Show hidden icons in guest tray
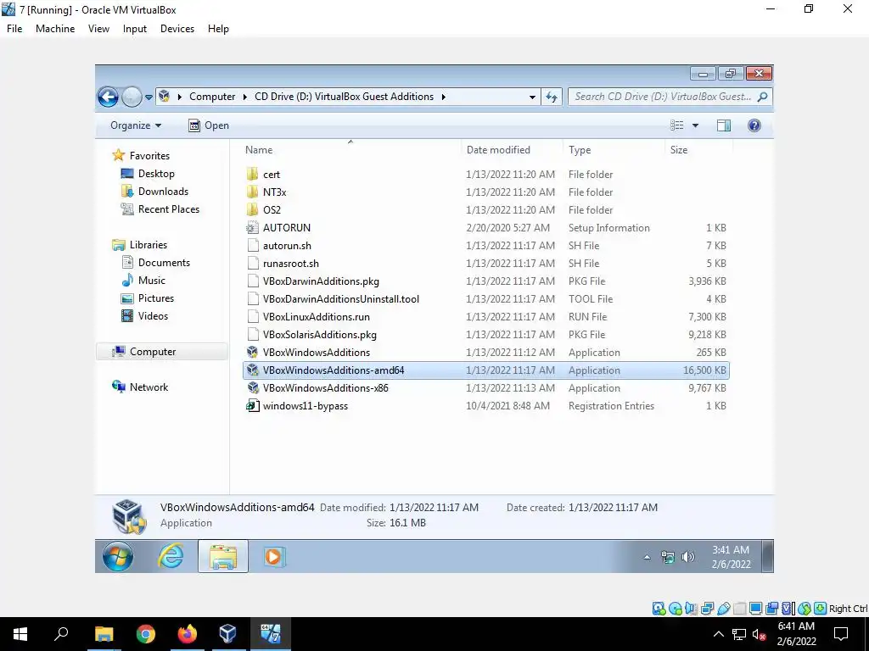 coord(647,558)
